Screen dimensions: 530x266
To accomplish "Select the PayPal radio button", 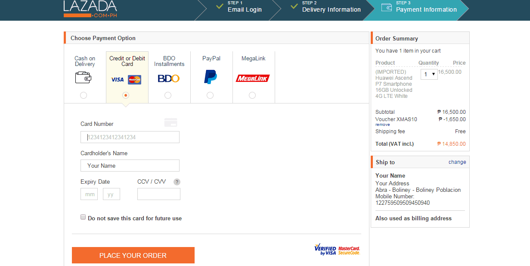I will (210, 95).
